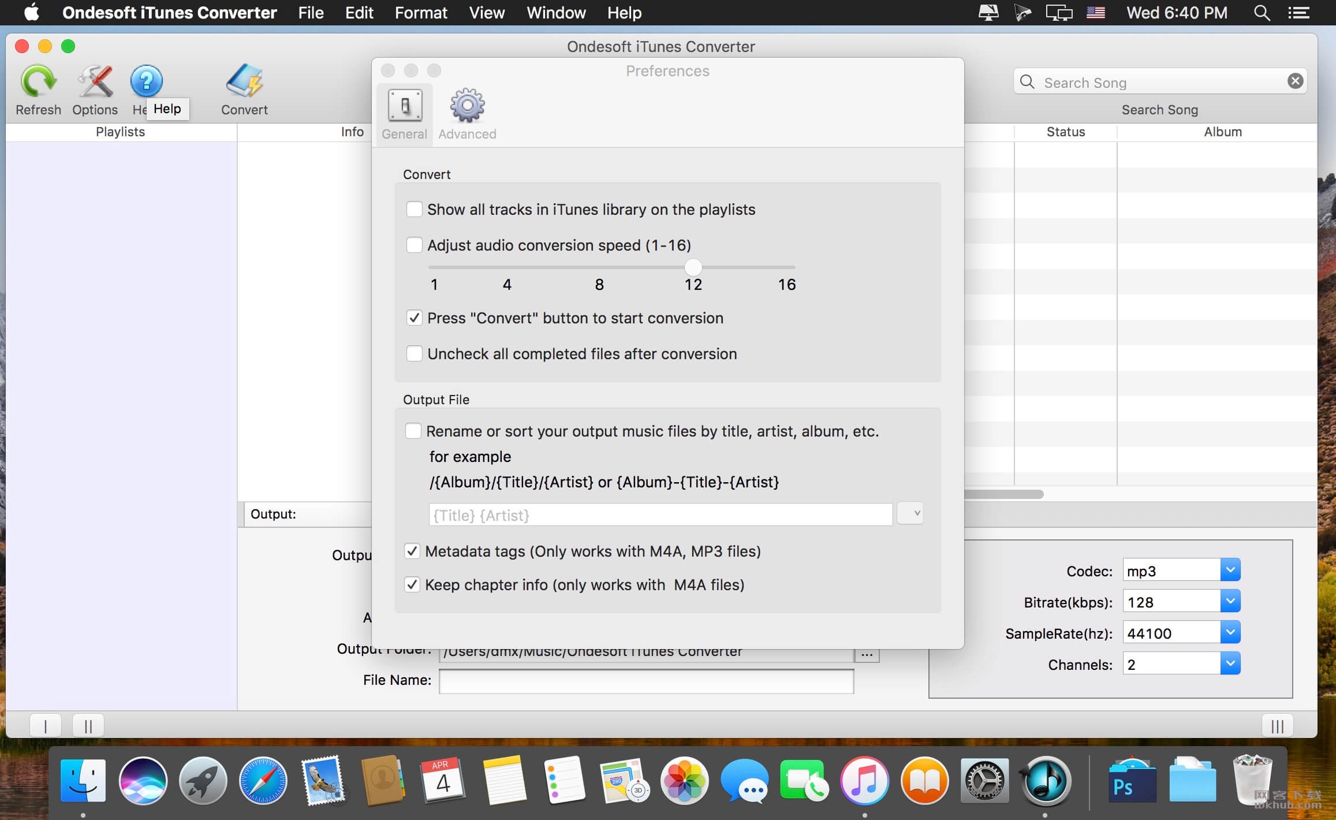
Task: Open the Apple menu
Action: tap(32, 12)
